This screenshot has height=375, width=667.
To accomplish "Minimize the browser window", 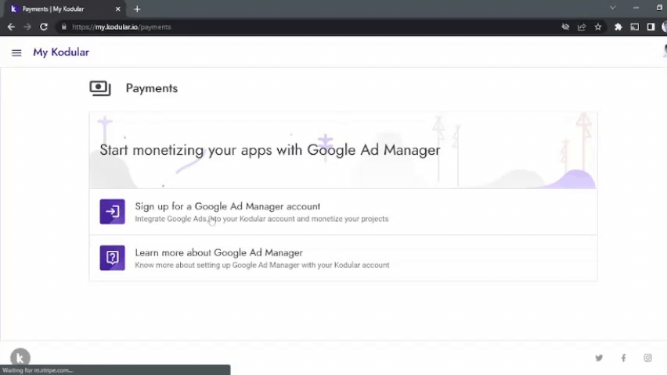I will coord(636,8).
